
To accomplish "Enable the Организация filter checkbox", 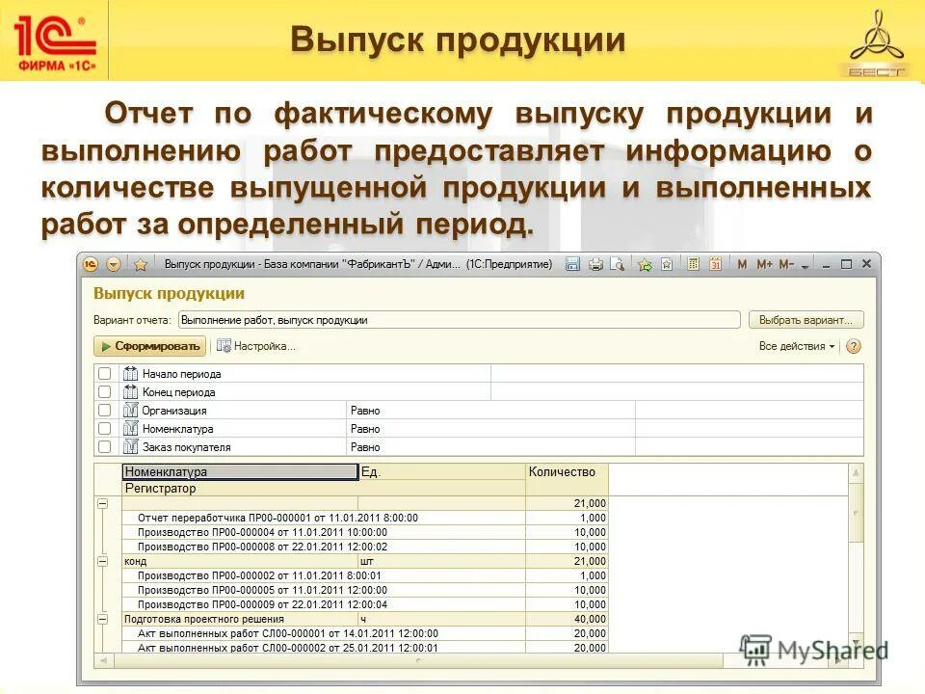I will 104,411.
